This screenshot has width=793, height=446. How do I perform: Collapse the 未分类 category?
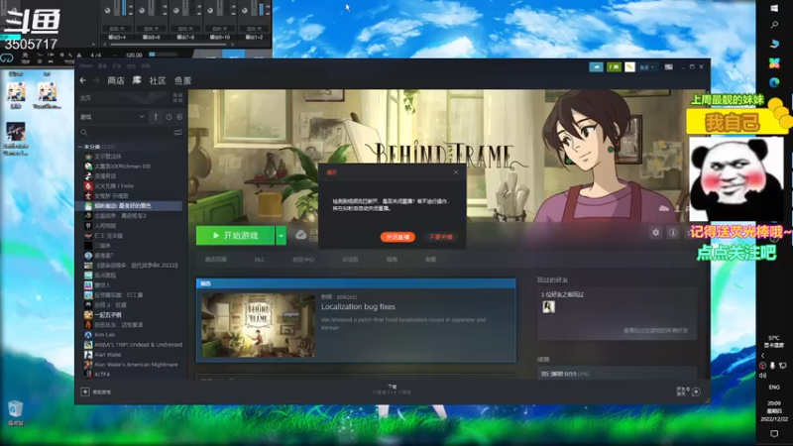click(80, 147)
